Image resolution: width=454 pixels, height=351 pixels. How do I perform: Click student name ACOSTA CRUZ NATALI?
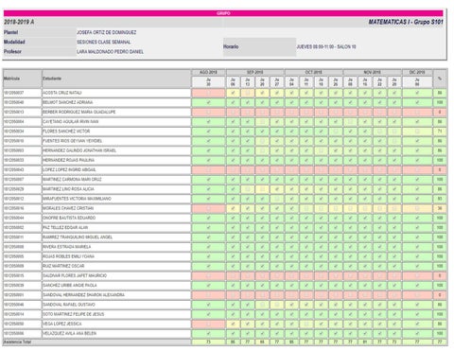[62, 93]
